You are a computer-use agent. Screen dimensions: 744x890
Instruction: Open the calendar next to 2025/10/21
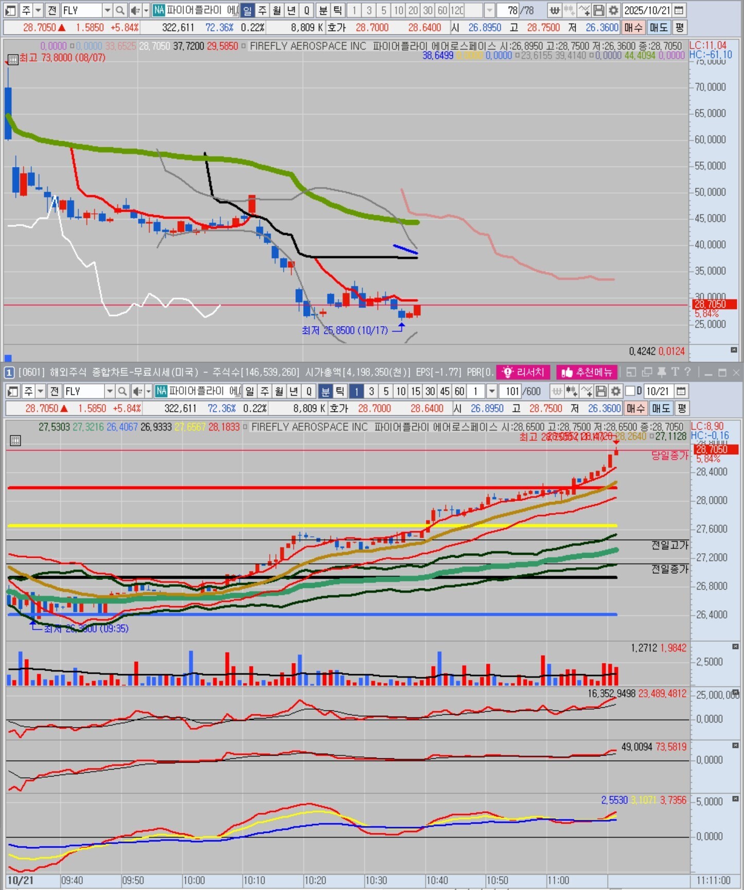pos(679,10)
